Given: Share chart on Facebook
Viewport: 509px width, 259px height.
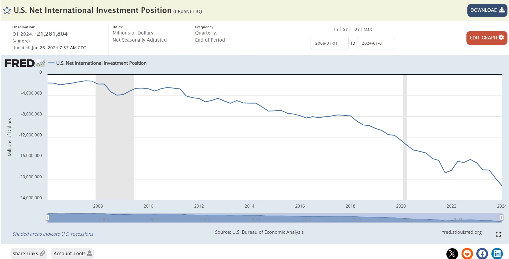Looking at the screenshot, I should pyautogui.click(x=482, y=254).
